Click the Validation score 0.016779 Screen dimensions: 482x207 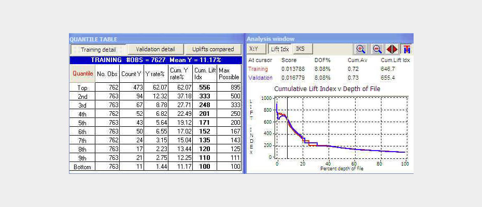pyautogui.click(x=293, y=78)
